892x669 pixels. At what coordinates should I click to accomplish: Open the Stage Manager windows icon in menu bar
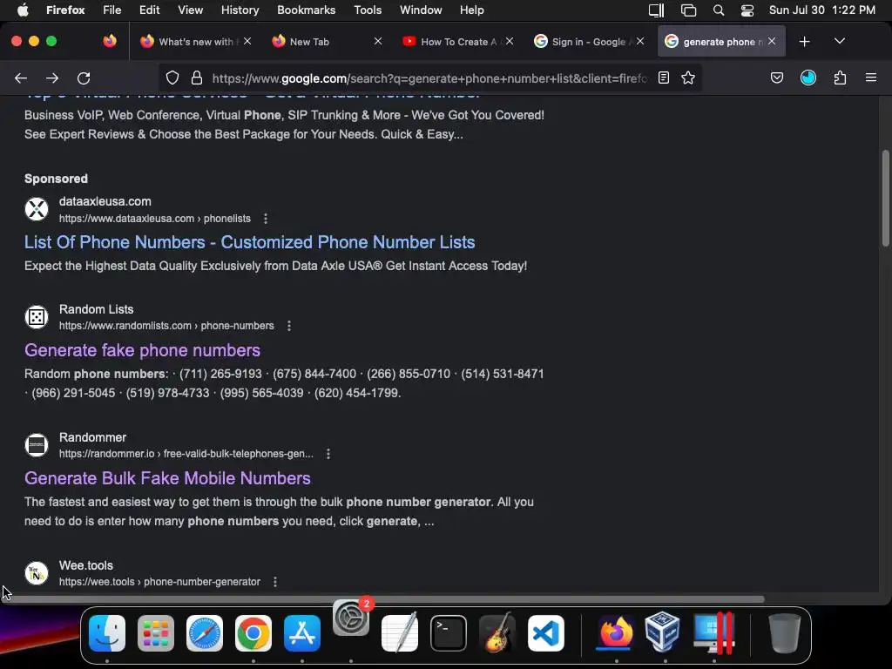[x=688, y=10]
